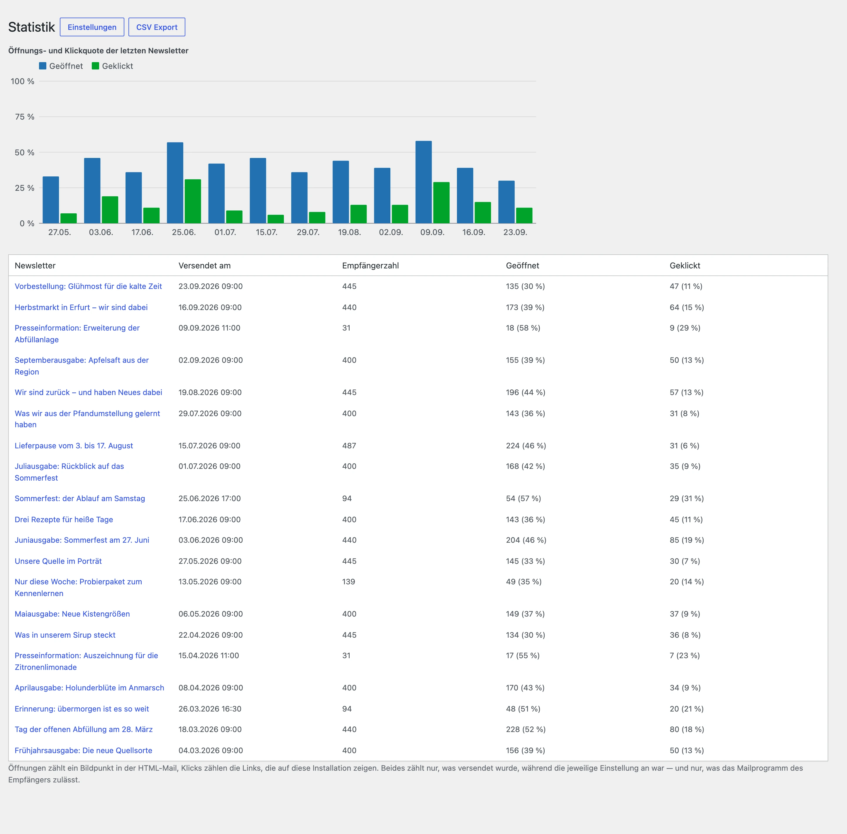
Task: Open Unsere Quelle im Porträt link
Action: pyautogui.click(x=58, y=561)
